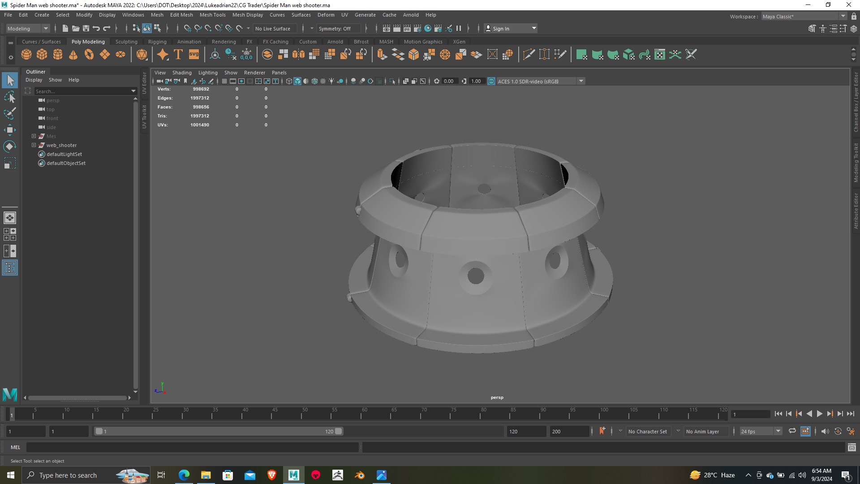
Task: Open the Modeling menu set dropdown
Action: point(28,28)
